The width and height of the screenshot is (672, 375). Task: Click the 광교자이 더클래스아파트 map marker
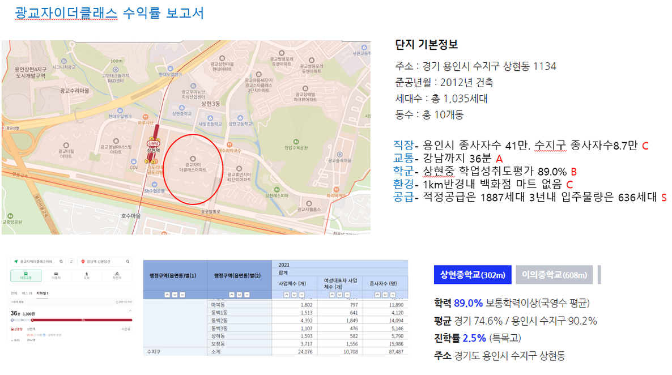193,159
